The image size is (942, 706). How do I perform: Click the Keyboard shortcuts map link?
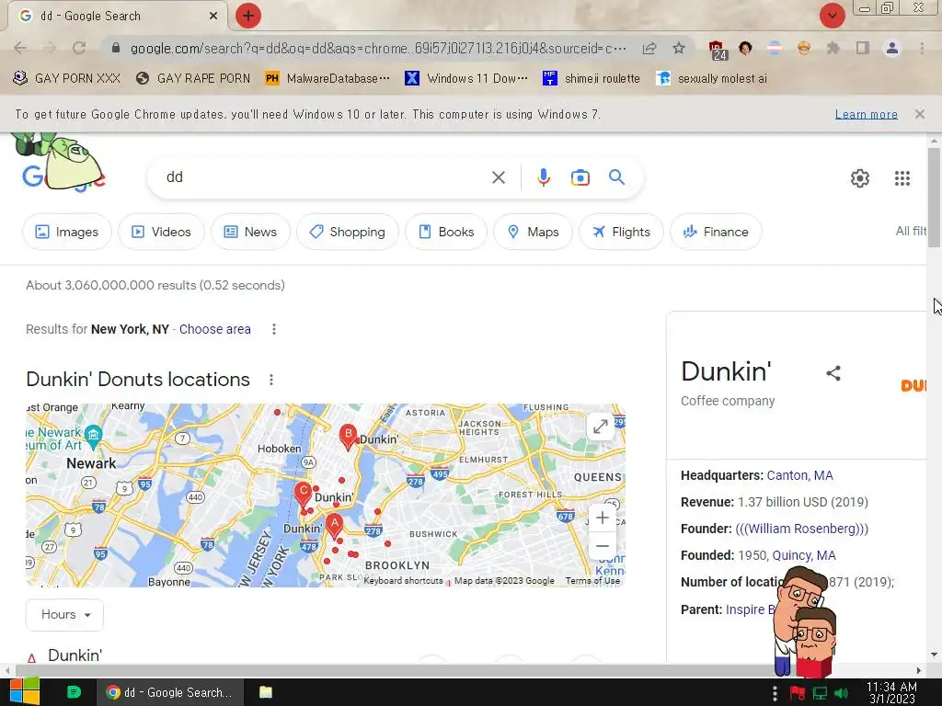(403, 581)
